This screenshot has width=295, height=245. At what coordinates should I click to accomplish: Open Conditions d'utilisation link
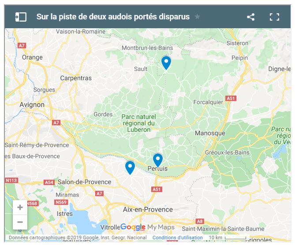click(177, 238)
